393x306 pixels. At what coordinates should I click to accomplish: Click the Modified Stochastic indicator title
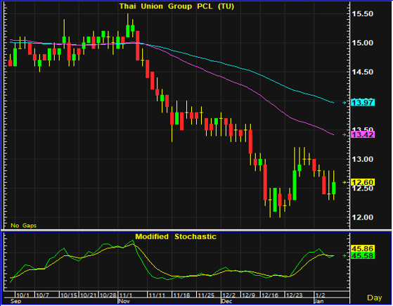[176, 236]
